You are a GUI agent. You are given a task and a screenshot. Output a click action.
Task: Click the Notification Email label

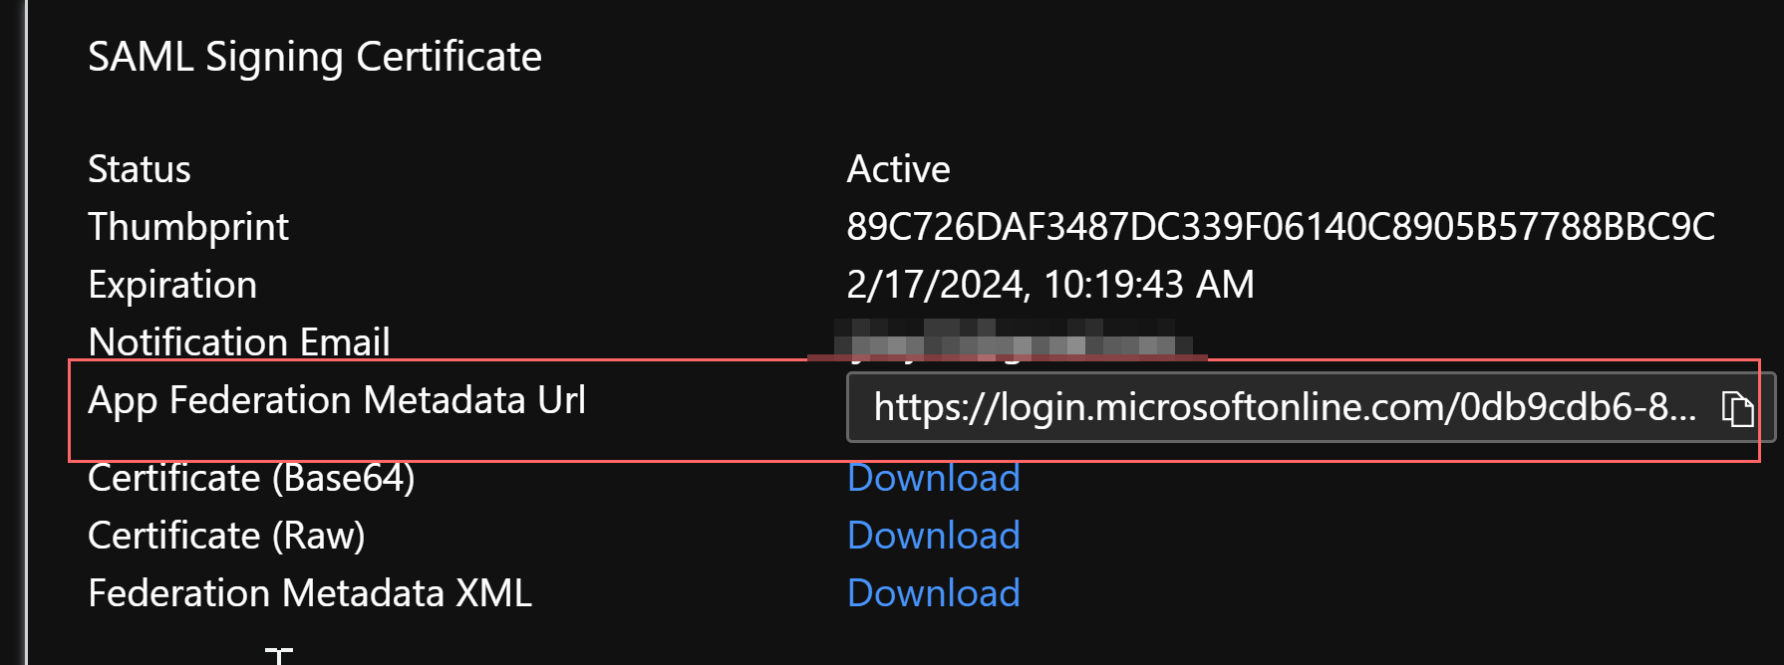click(x=239, y=342)
